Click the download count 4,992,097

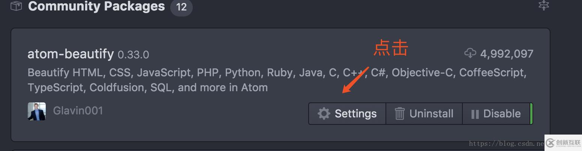coord(507,54)
